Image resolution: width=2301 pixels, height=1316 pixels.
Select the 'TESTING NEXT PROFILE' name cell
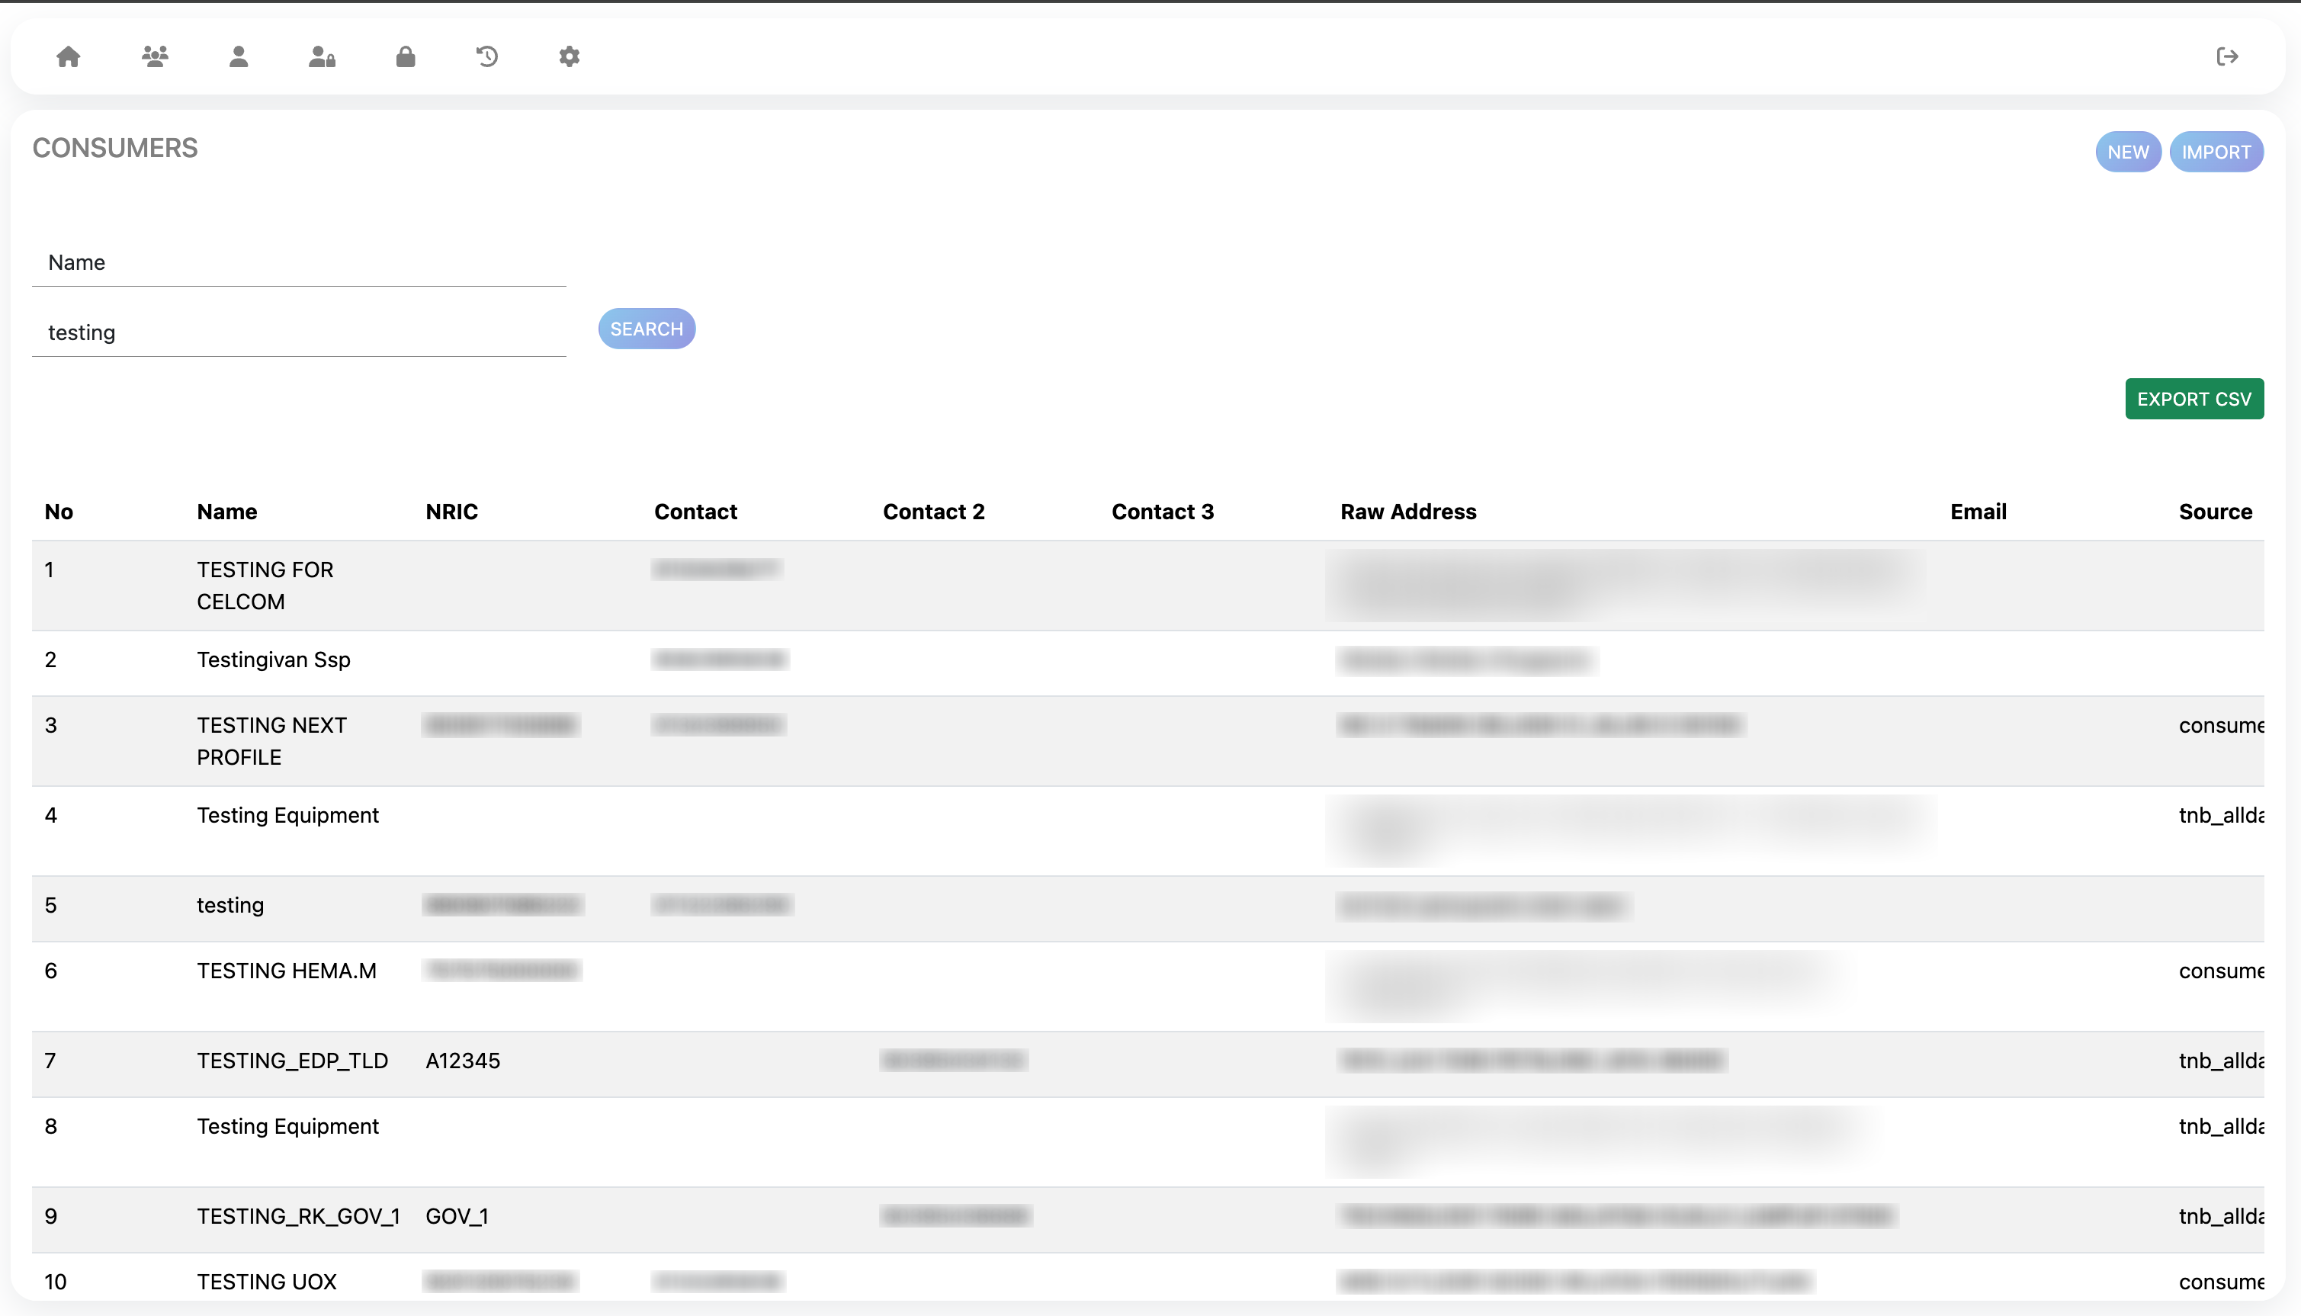tap(271, 741)
